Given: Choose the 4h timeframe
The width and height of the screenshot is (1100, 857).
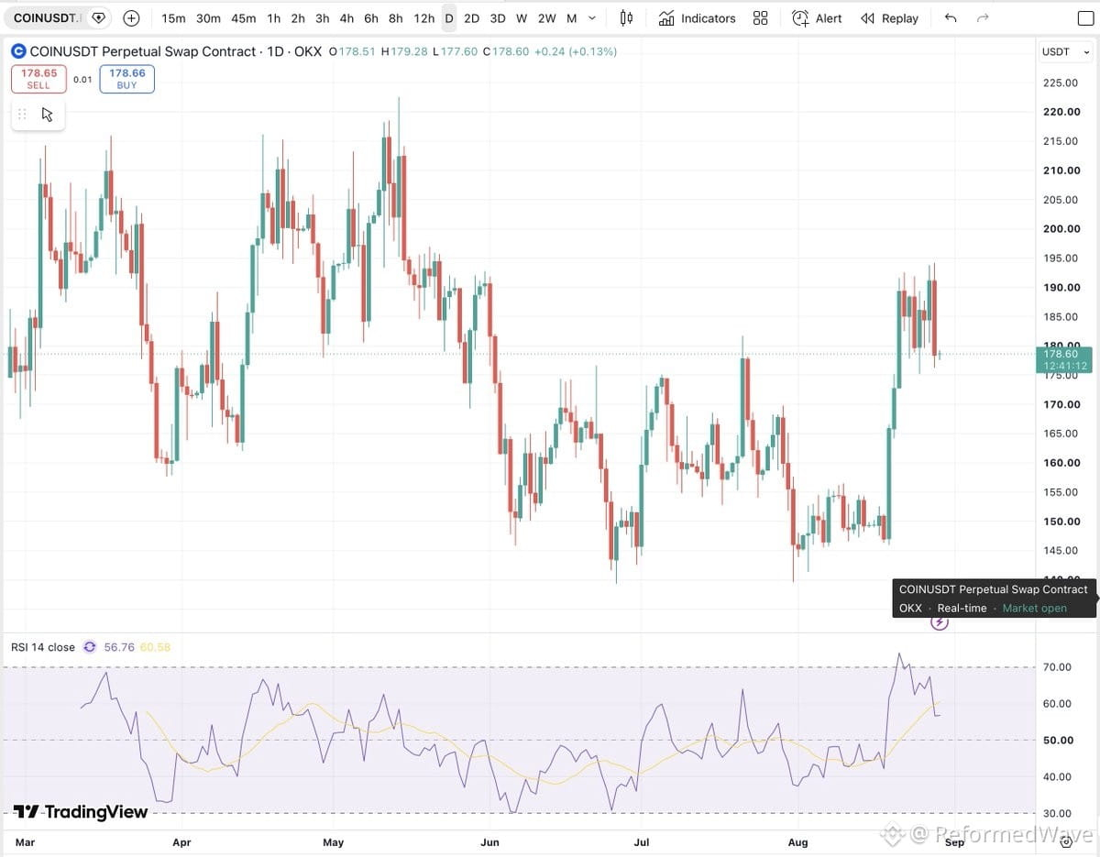Looking at the screenshot, I should tap(346, 18).
